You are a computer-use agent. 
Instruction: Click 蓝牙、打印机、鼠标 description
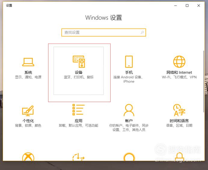click(79, 77)
